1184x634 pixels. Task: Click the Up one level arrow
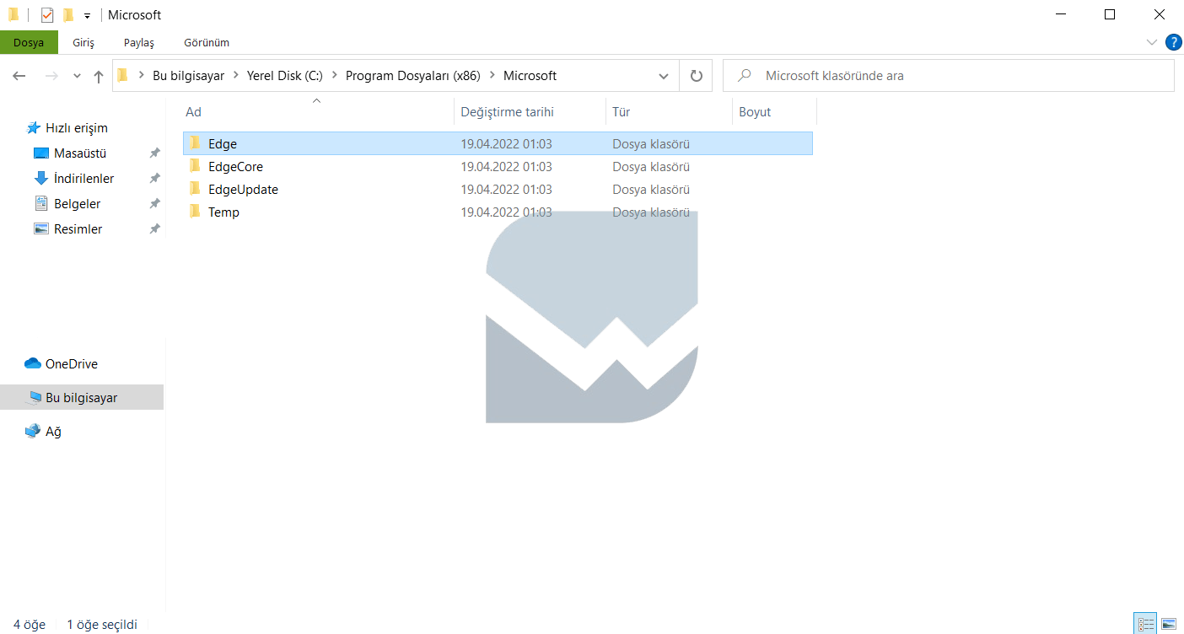pos(99,76)
